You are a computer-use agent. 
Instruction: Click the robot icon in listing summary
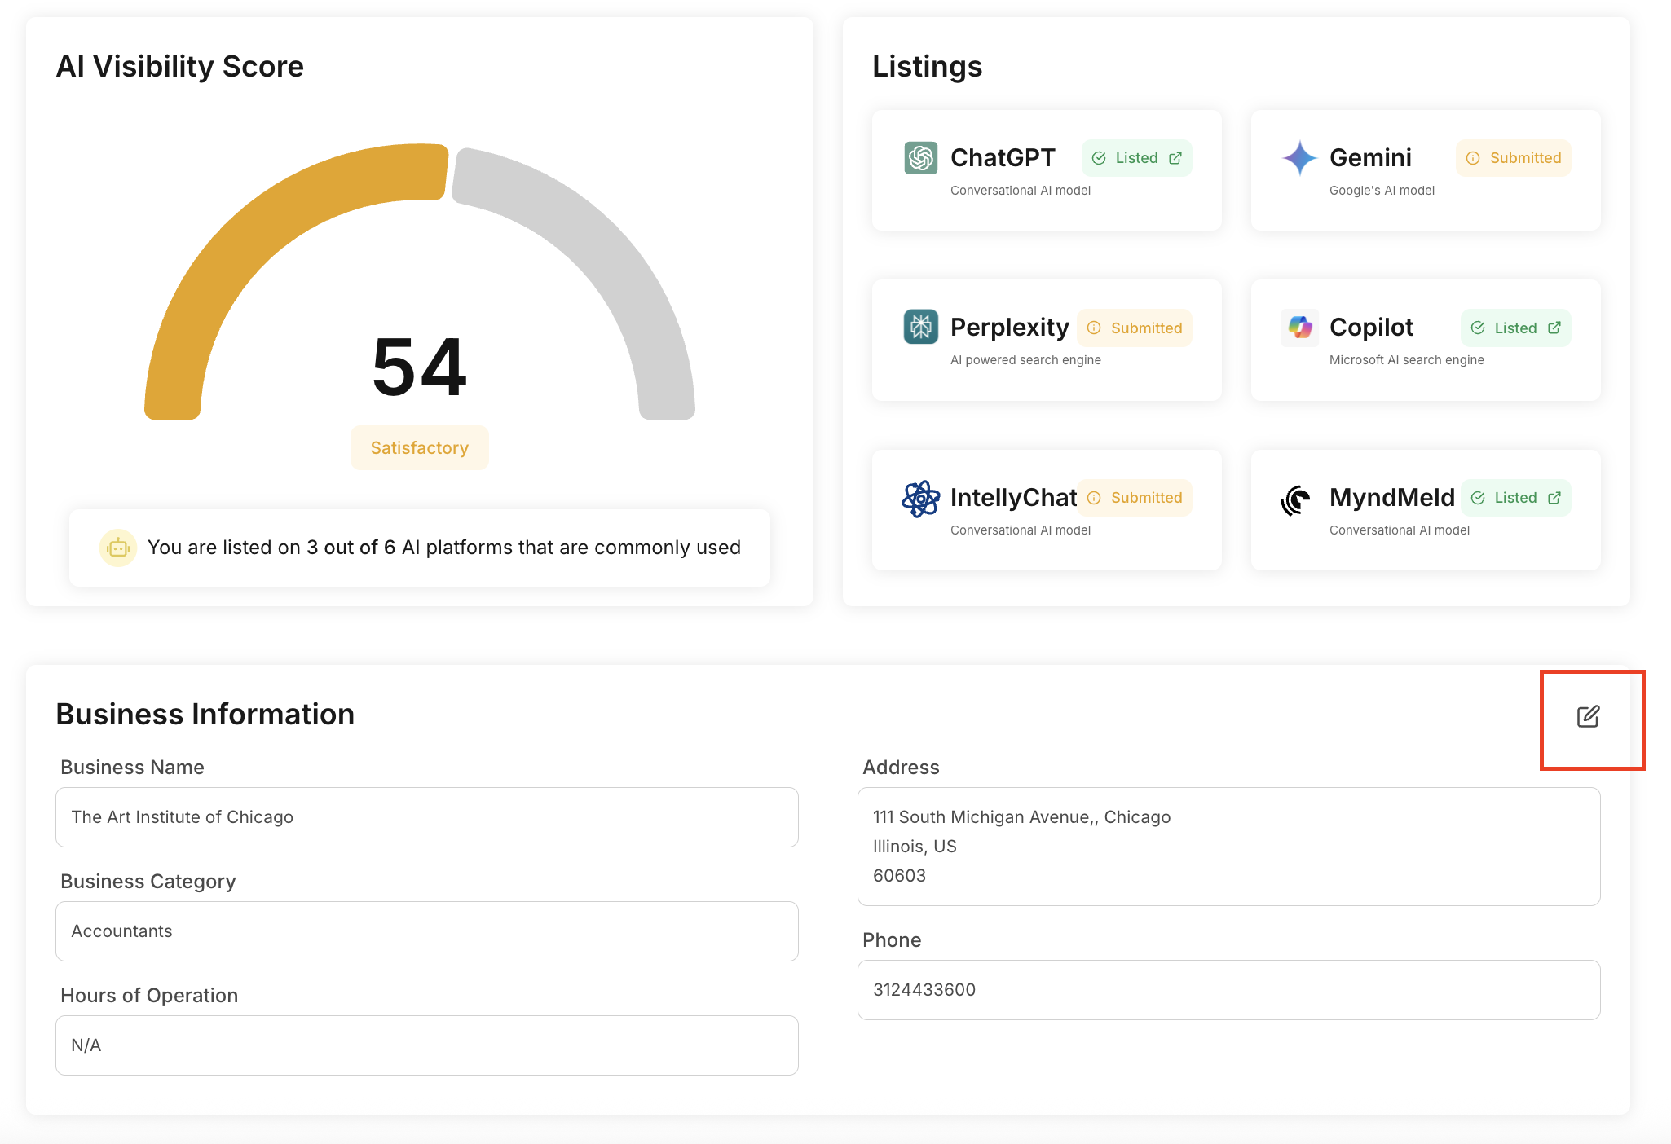point(118,548)
